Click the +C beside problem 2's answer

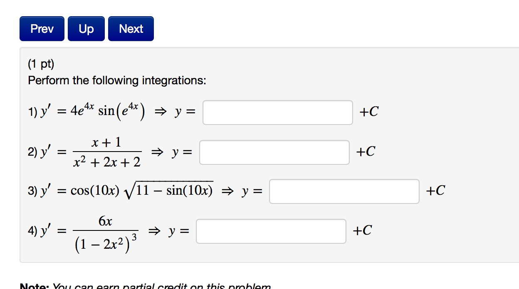tap(366, 152)
